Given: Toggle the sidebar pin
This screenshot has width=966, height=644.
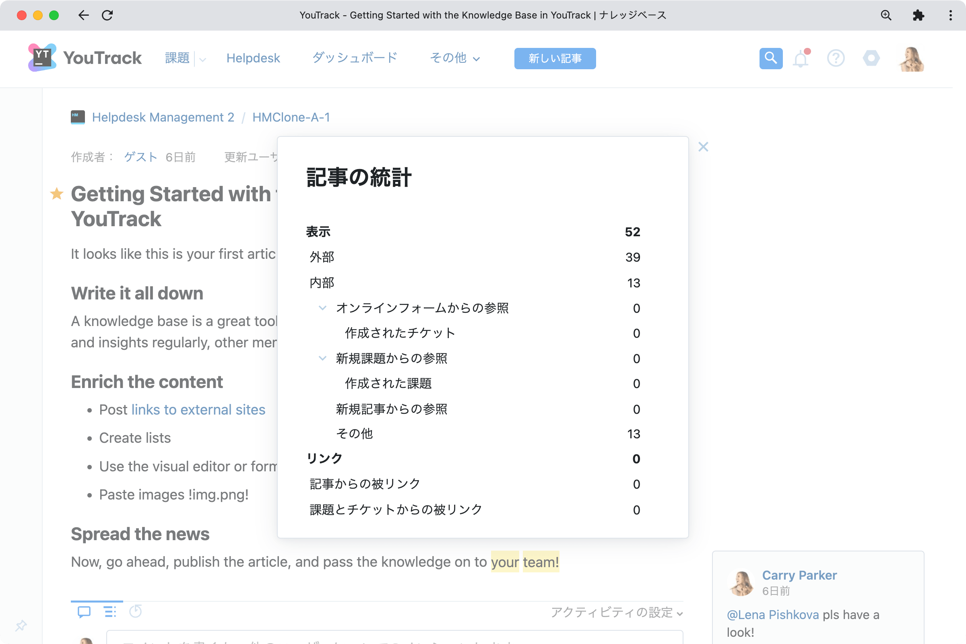Looking at the screenshot, I should click(21, 625).
